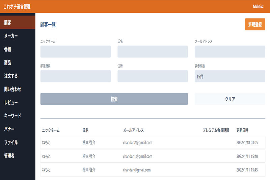Select レビュー from the sidebar

(x=11, y=102)
